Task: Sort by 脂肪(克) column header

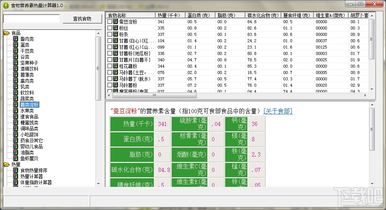Action: pos(230,15)
